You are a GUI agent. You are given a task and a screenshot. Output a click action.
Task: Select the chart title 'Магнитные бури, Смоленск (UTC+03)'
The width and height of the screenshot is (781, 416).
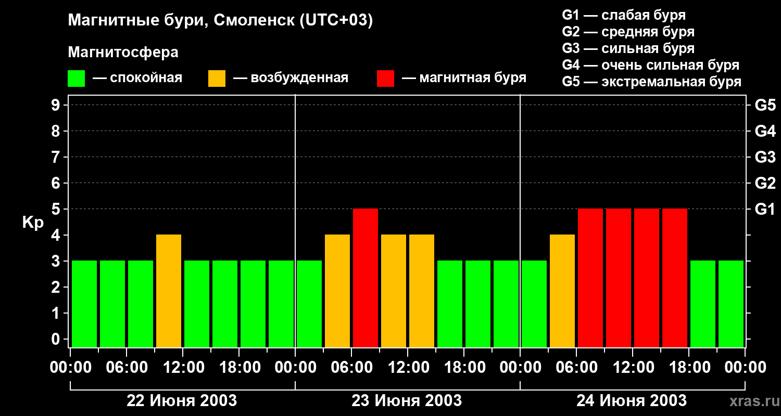coord(221,21)
